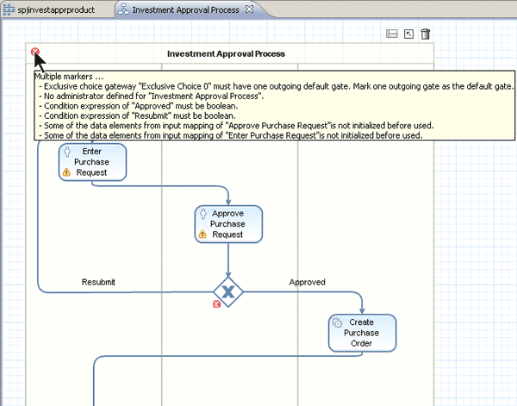517x406 pixels.
Task: Click the Investment Approval Process pool title
Action: tap(226, 53)
